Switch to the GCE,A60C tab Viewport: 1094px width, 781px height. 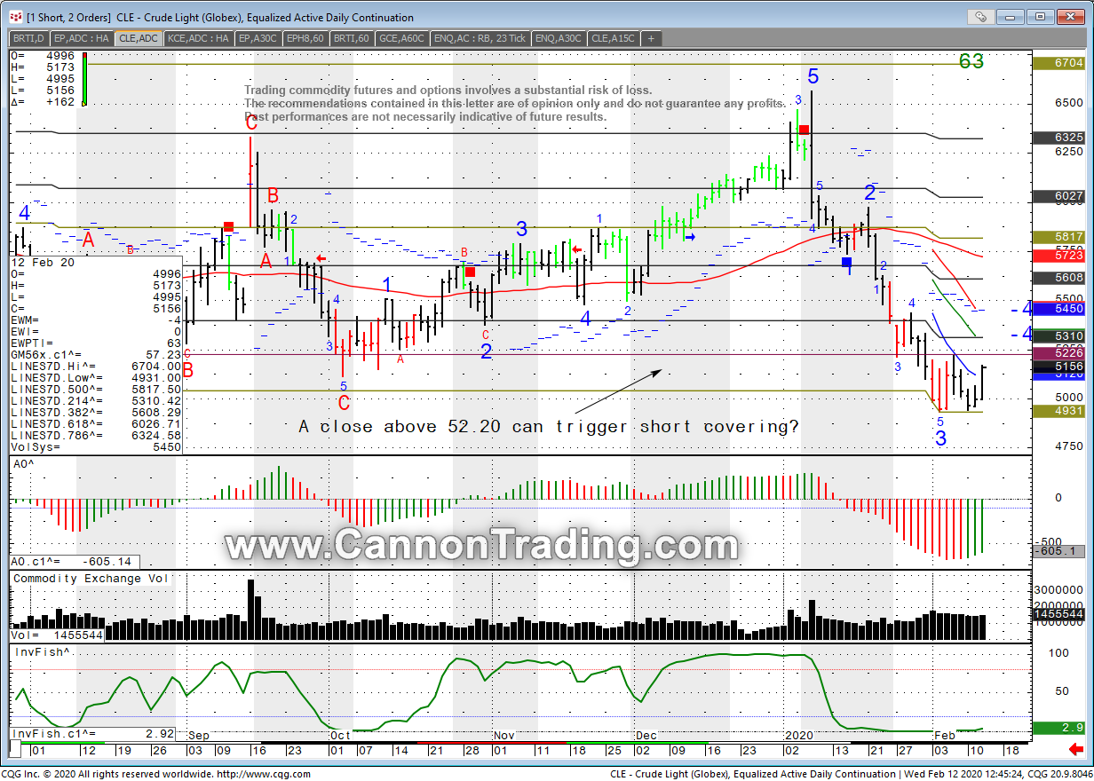402,38
